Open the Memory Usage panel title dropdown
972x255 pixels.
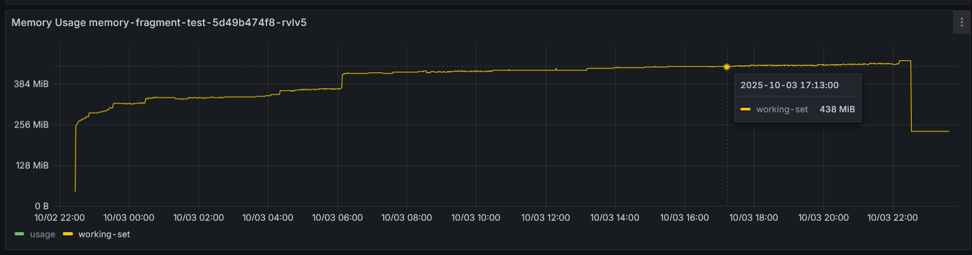pos(160,23)
